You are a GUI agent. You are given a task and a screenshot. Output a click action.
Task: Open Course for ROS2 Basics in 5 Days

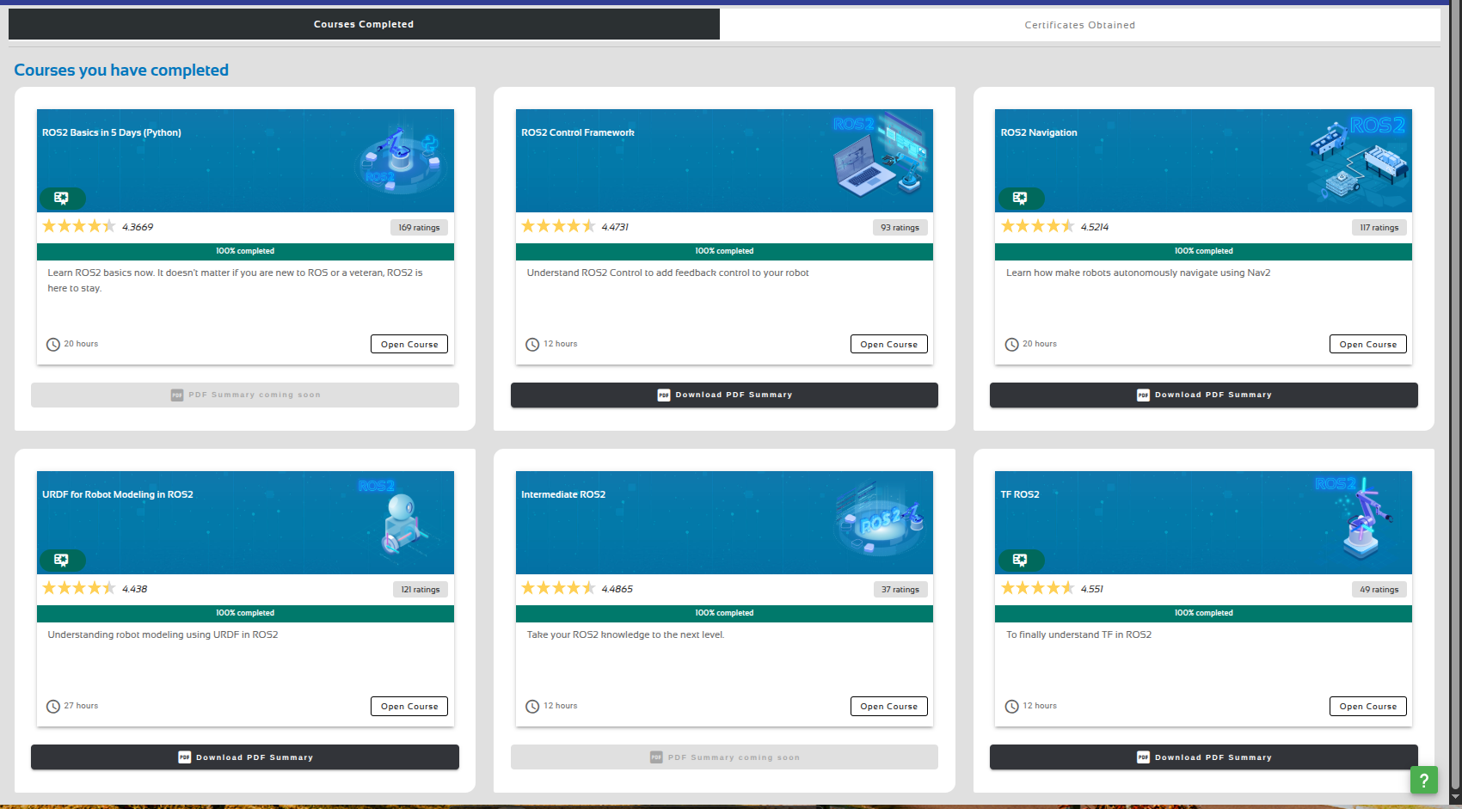point(409,344)
